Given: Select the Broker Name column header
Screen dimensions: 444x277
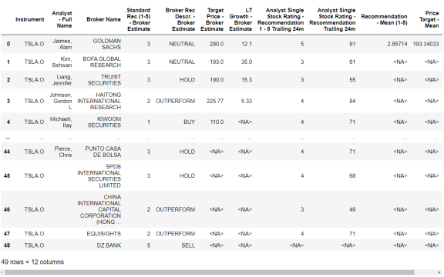Looking at the screenshot, I should (x=103, y=19).
